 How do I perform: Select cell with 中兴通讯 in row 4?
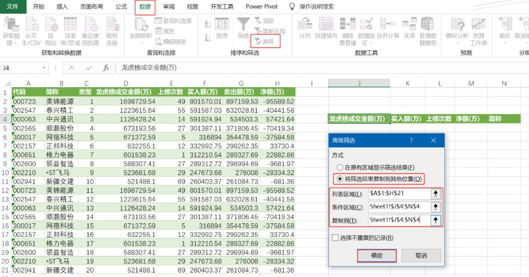click(x=61, y=119)
